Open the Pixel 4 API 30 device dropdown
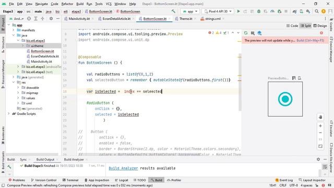334x188 pixels. (x=218, y=11)
